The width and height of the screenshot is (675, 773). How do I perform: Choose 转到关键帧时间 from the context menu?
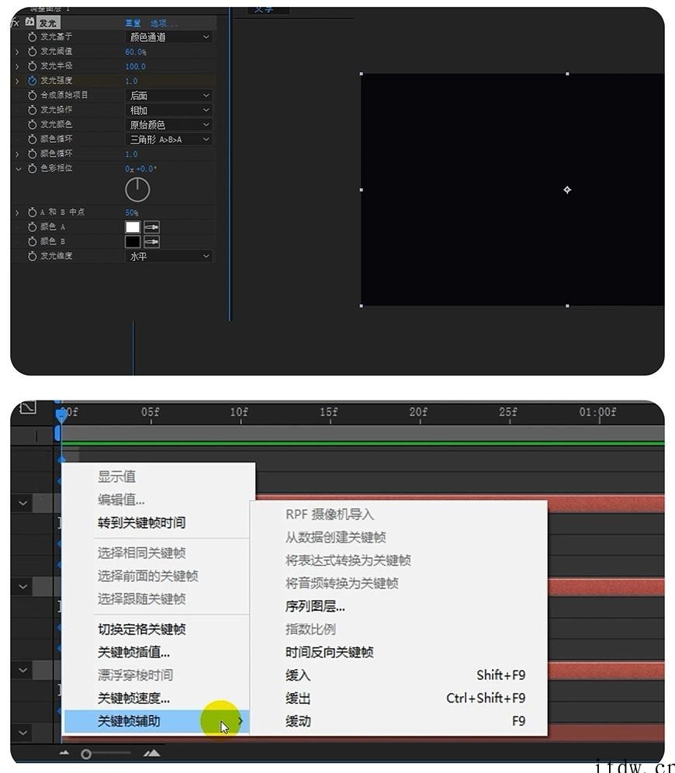157,522
